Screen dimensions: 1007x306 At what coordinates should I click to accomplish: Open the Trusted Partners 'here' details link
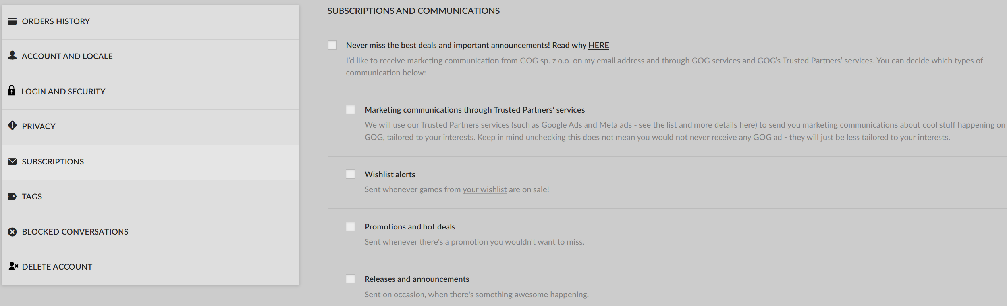(747, 125)
